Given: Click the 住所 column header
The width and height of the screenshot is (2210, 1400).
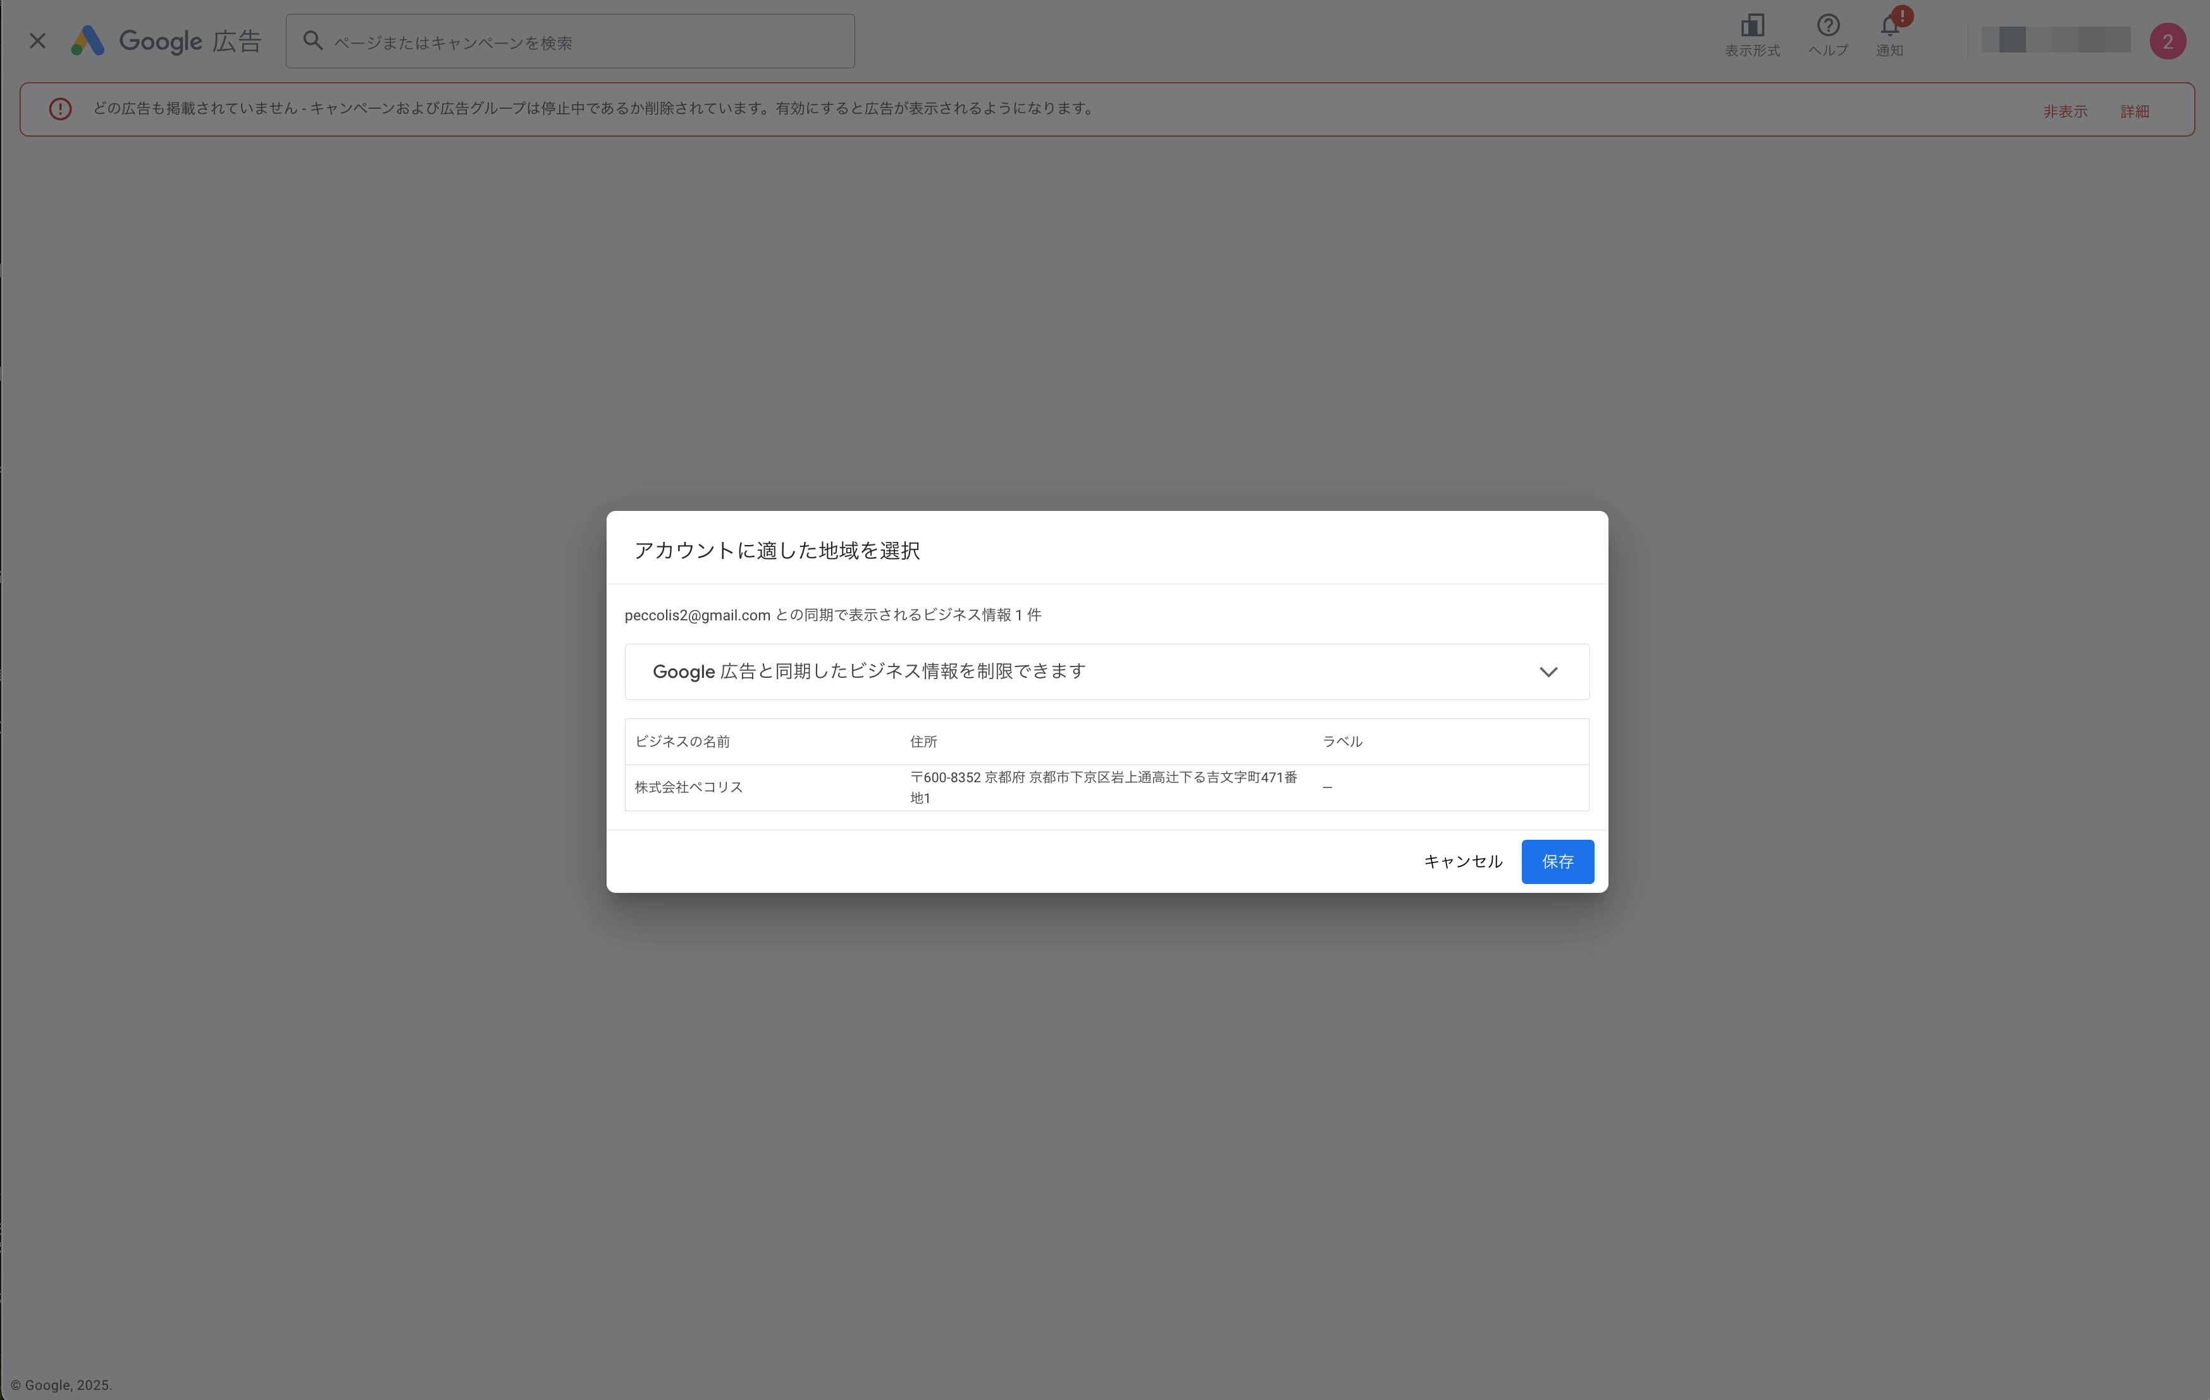Looking at the screenshot, I should pos(923,741).
